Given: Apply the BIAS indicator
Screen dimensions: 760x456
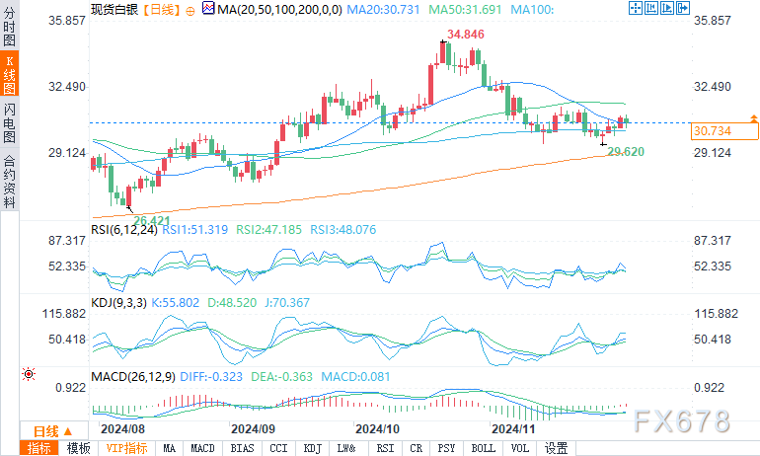Looking at the screenshot, I should point(240,448).
